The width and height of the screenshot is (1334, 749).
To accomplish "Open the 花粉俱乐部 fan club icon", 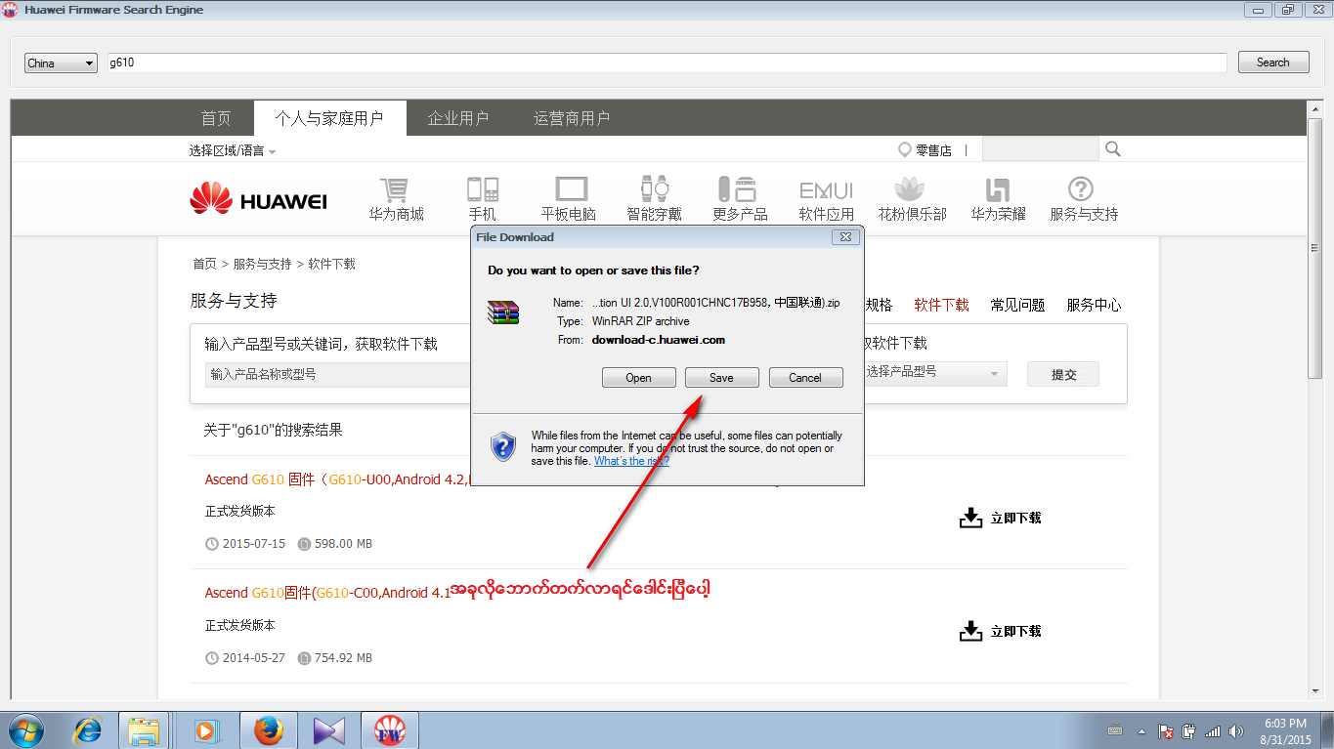I will [x=911, y=188].
